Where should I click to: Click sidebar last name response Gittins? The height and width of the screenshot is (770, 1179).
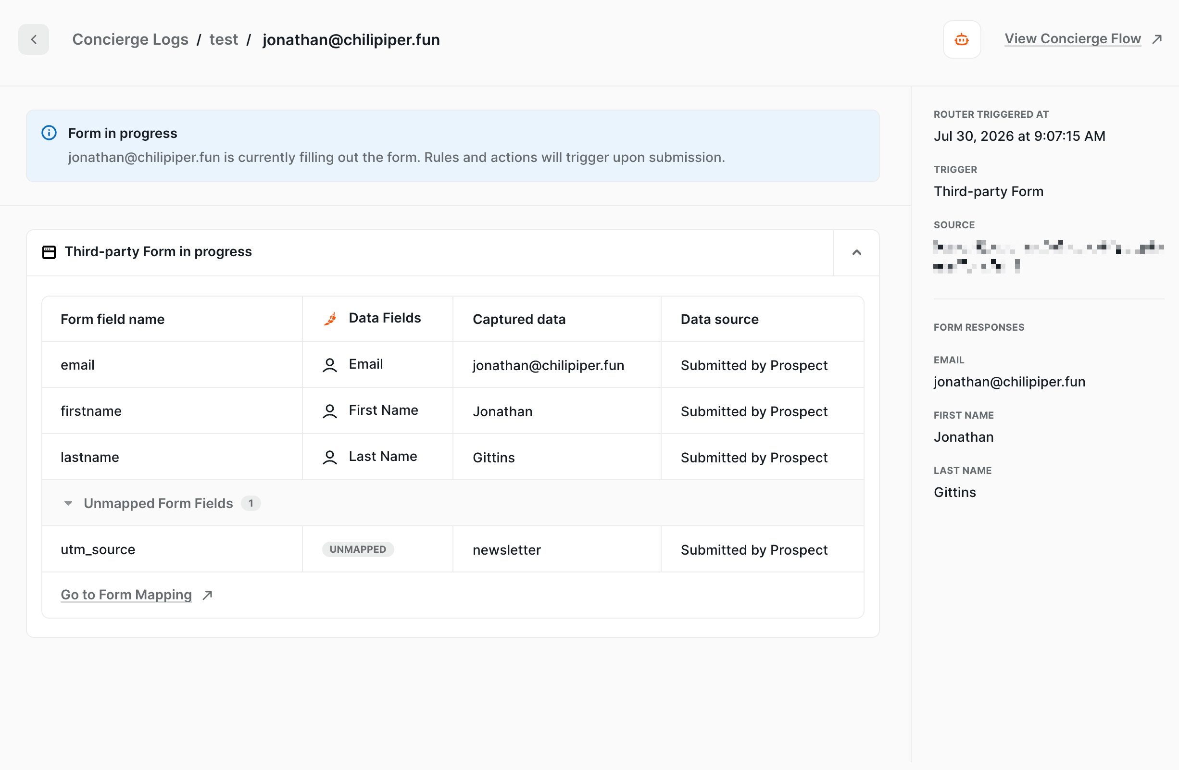[954, 492]
